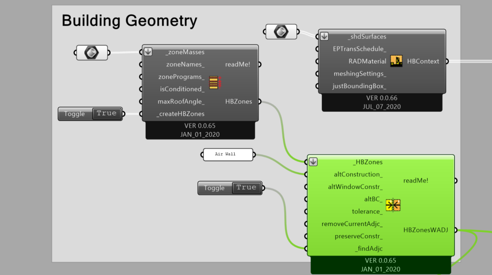
Task: Click the altConstruction_ input label
Action: pos(358,175)
